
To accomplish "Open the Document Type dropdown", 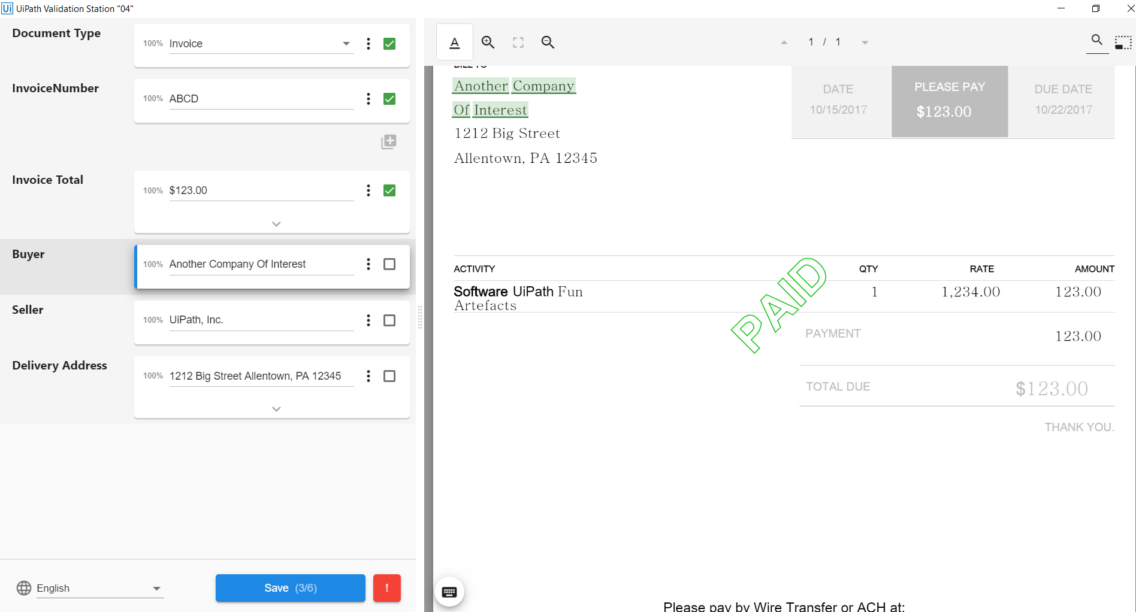I will [346, 44].
